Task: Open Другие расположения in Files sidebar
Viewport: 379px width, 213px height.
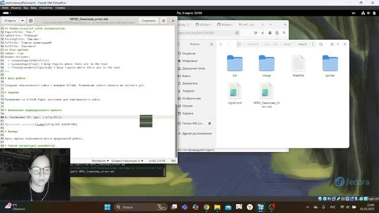Action: pyautogui.click(x=196, y=134)
